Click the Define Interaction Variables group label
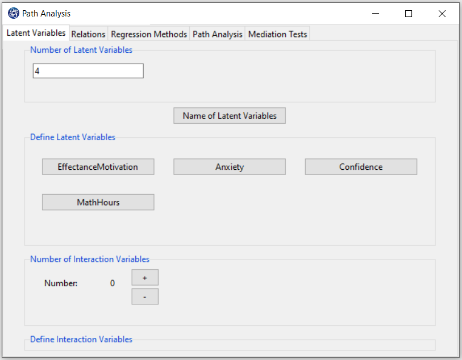The image size is (462, 360). tap(81, 340)
